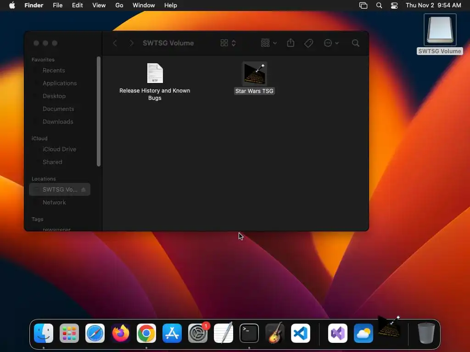Click Star Wars TSG icon in Dock
Viewport: 470px width, 352px height.
click(389, 327)
